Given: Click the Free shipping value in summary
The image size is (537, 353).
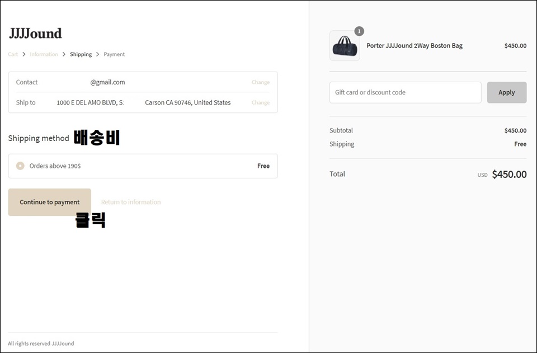Looking at the screenshot, I should pos(520,144).
